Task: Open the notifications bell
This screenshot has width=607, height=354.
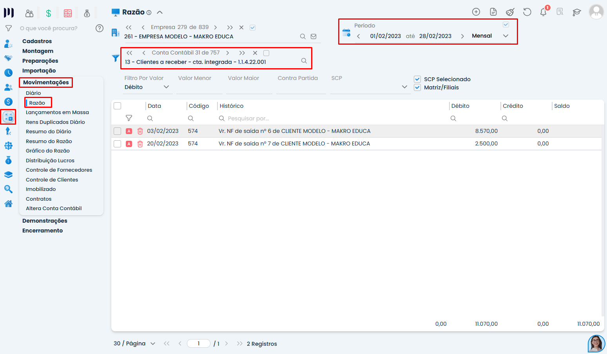Action: pos(544,12)
